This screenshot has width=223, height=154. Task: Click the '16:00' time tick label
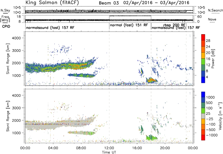coord(137,148)
